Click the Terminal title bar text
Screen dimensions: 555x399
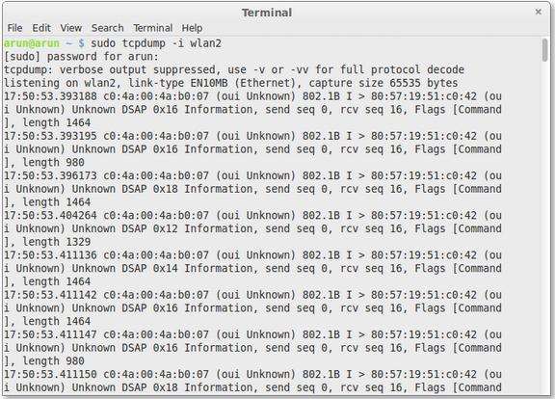click(x=267, y=13)
